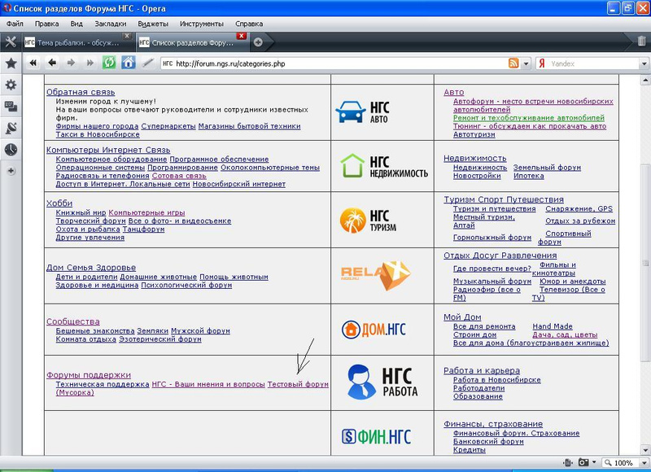Click the new tab plus button
This screenshot has width=651, height=472.
click(258, 42)
